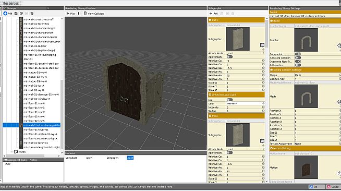
Task: Select md-wall-01-standard-right in the list
Action: click(39, 28)
